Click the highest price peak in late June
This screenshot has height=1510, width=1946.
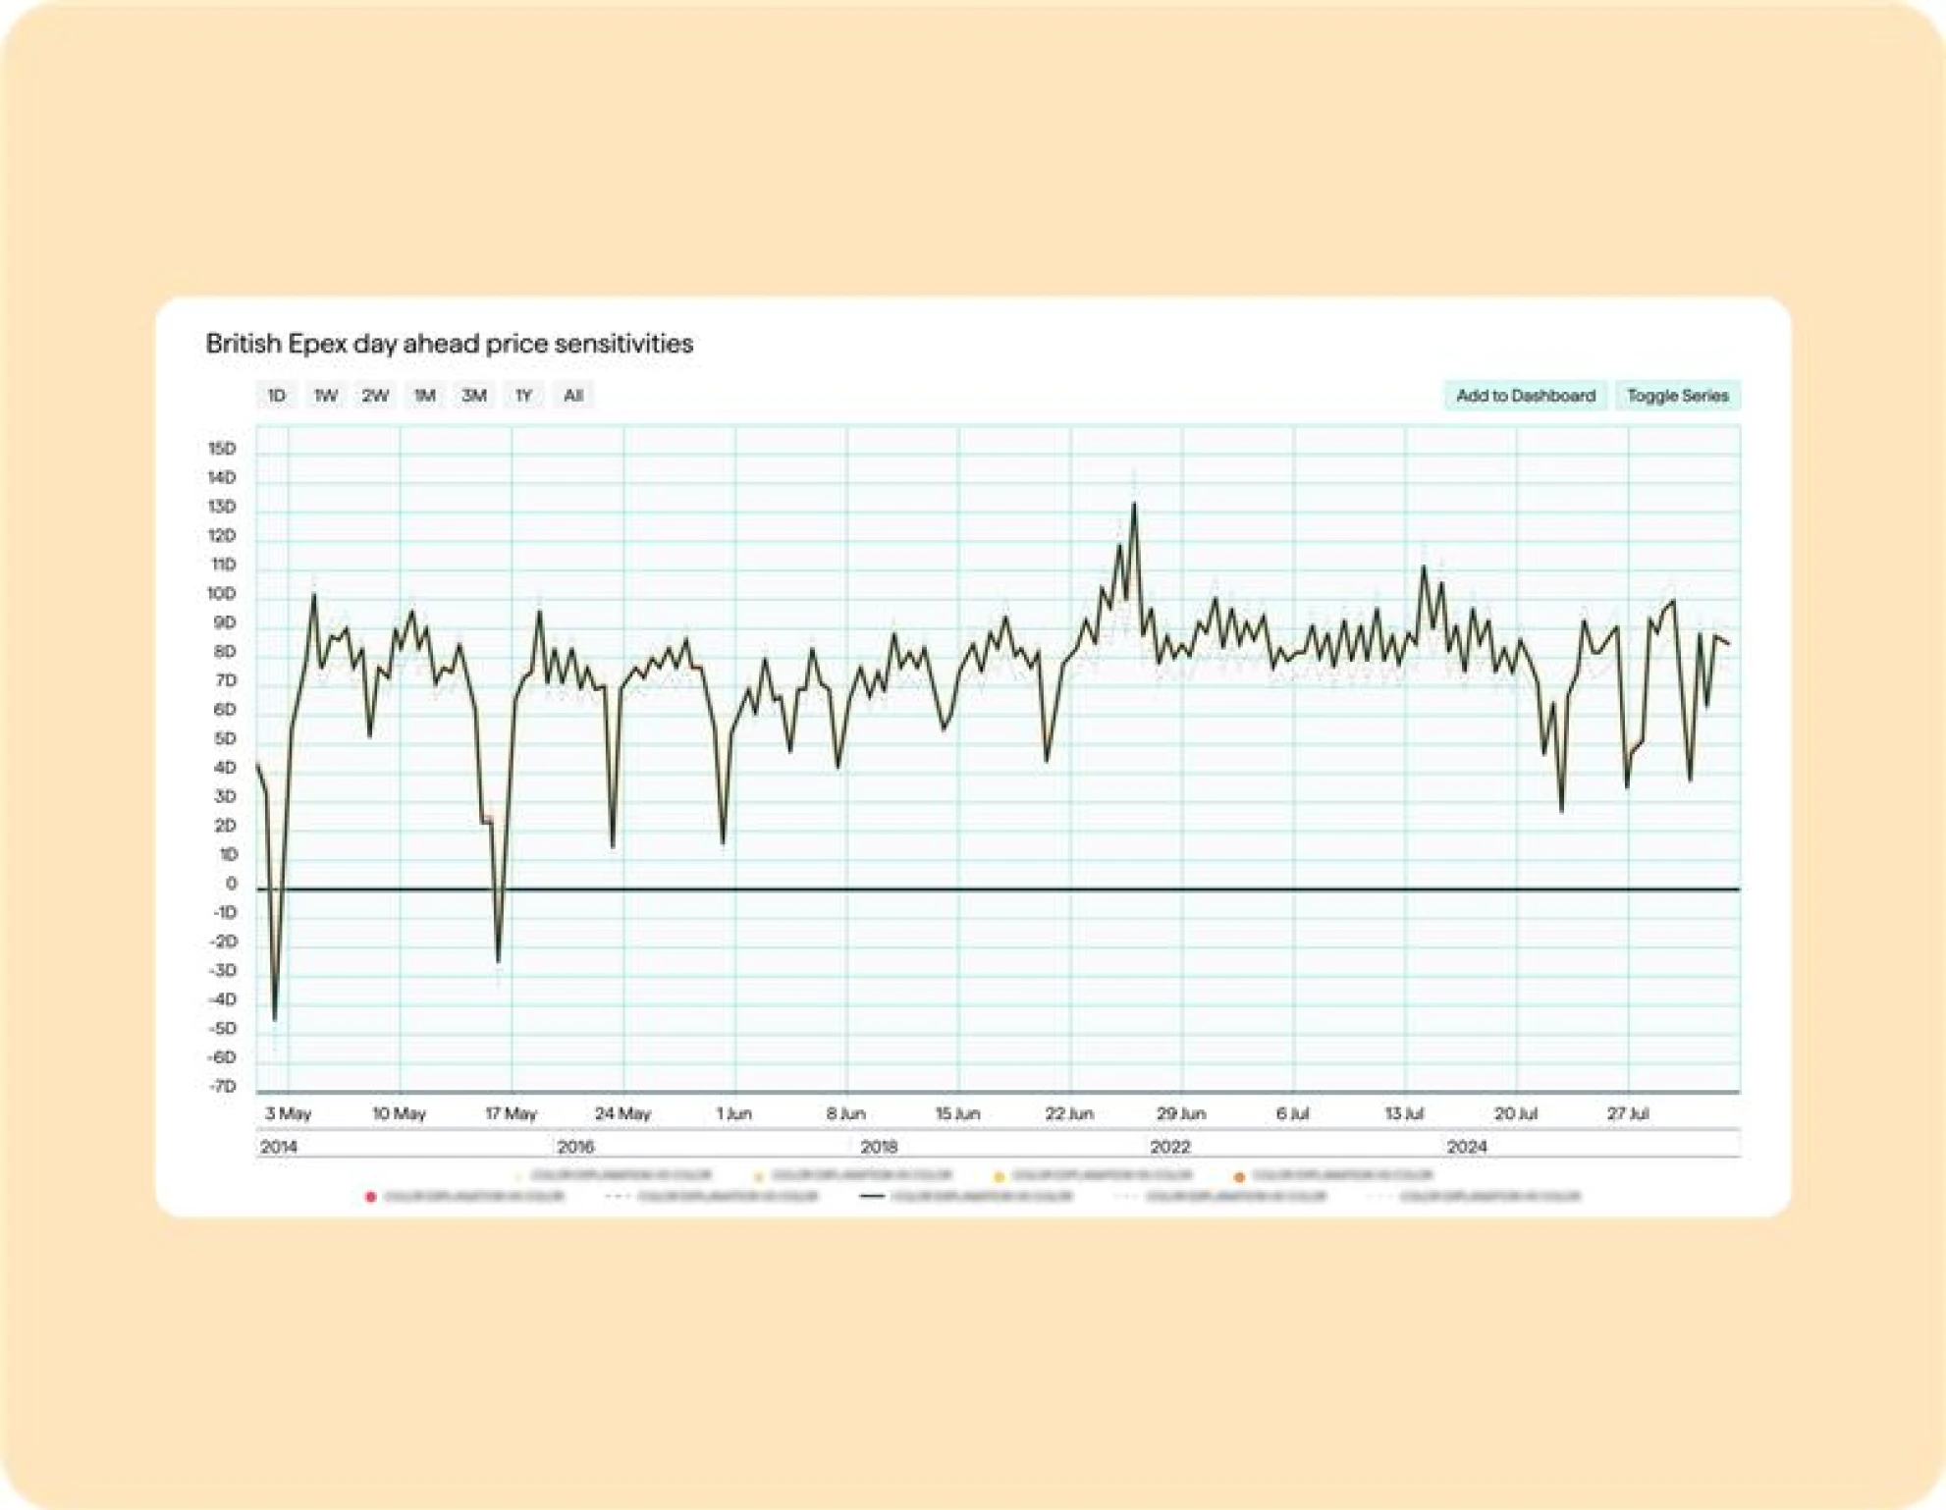click(x=1134, y=505)
